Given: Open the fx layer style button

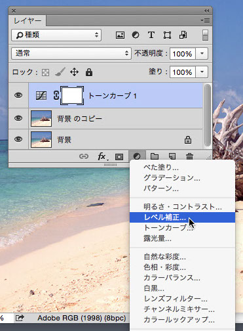Looking at the screenshot, I should [x=102, y=156].
